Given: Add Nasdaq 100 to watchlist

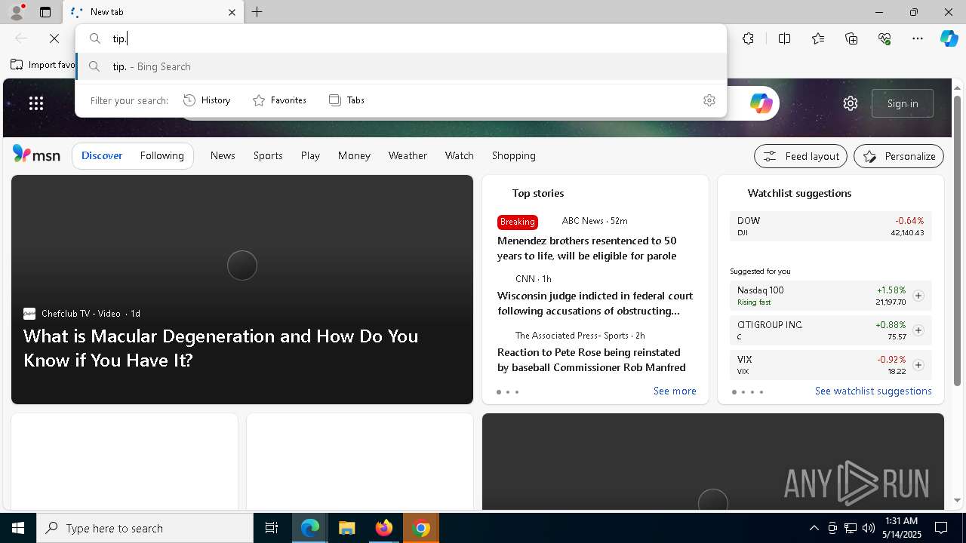Looking at the screenshot, I should pyautogui.click(x=918, y=296).
